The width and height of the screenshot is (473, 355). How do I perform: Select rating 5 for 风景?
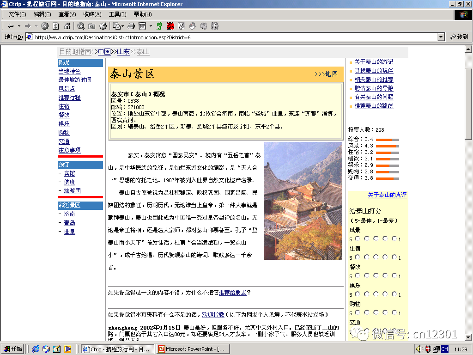click(x=358, y=239)
